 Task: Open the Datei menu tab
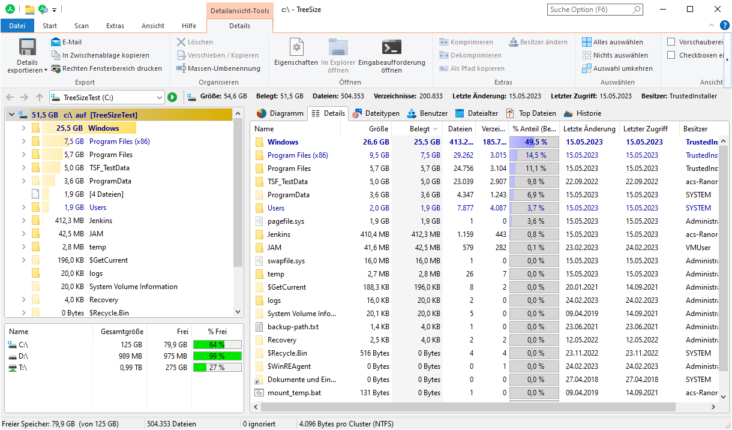[17, 26]
